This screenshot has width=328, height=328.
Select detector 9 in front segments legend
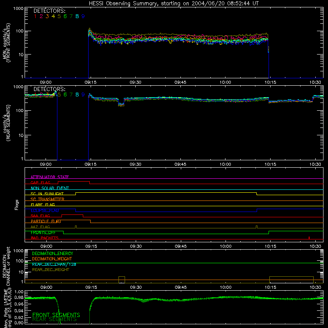pos(83,16)
